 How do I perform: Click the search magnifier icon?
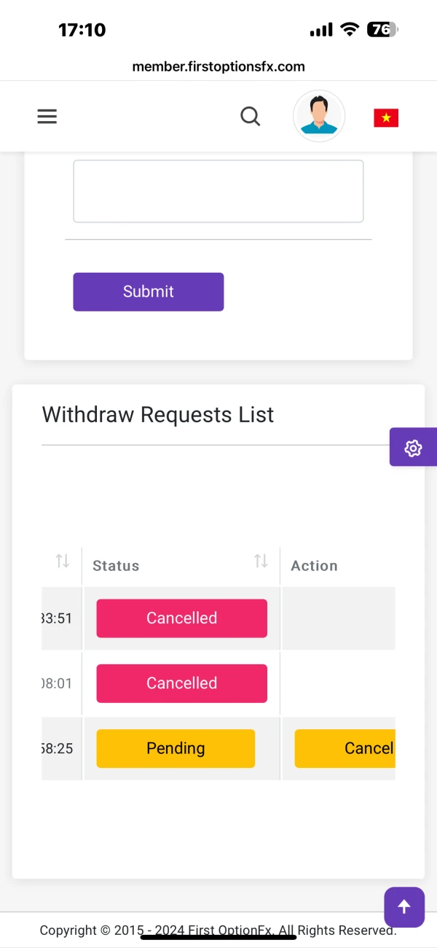pyautogui.click(x=250, y=117)
